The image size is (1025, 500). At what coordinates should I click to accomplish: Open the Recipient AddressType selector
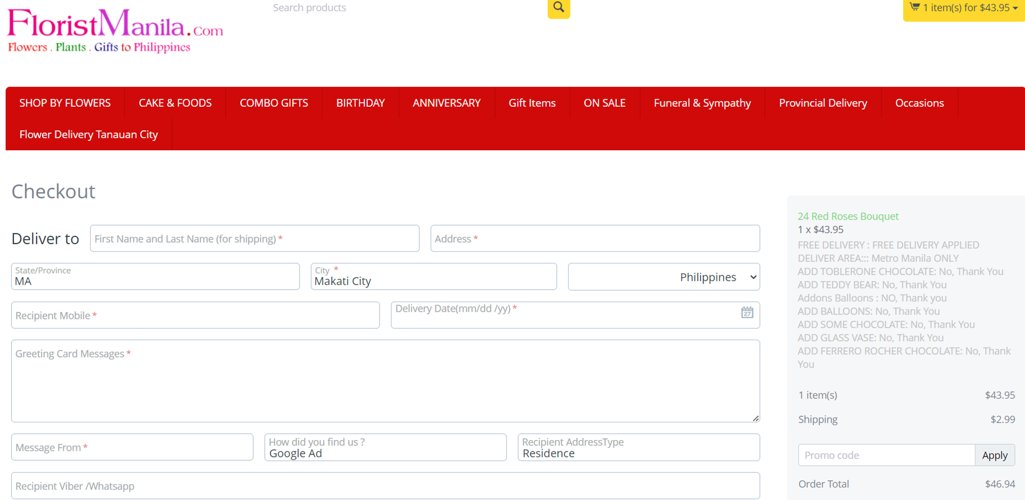[x=638, y=447]
